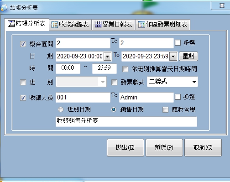Click the 預覽(P) button
The height and width of the screenshot is (182, 230).
pos(164,147)
